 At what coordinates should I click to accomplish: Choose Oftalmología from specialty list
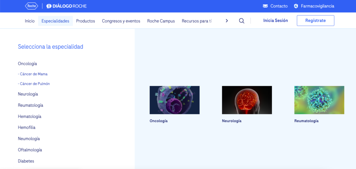(30, 150)
